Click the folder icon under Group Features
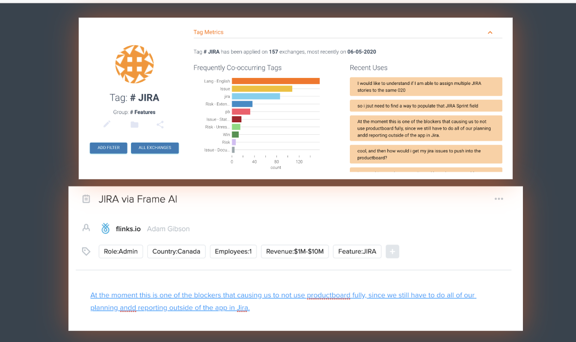 (134, 125)
